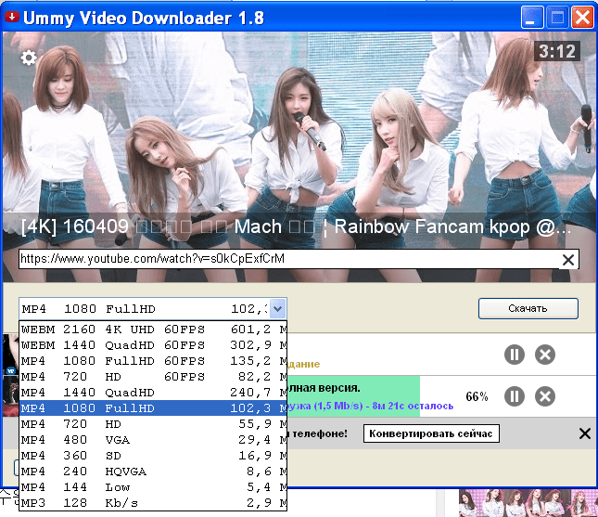Select WEBM 2160 4K UHD 60FPS option

[x=153, y=330]
